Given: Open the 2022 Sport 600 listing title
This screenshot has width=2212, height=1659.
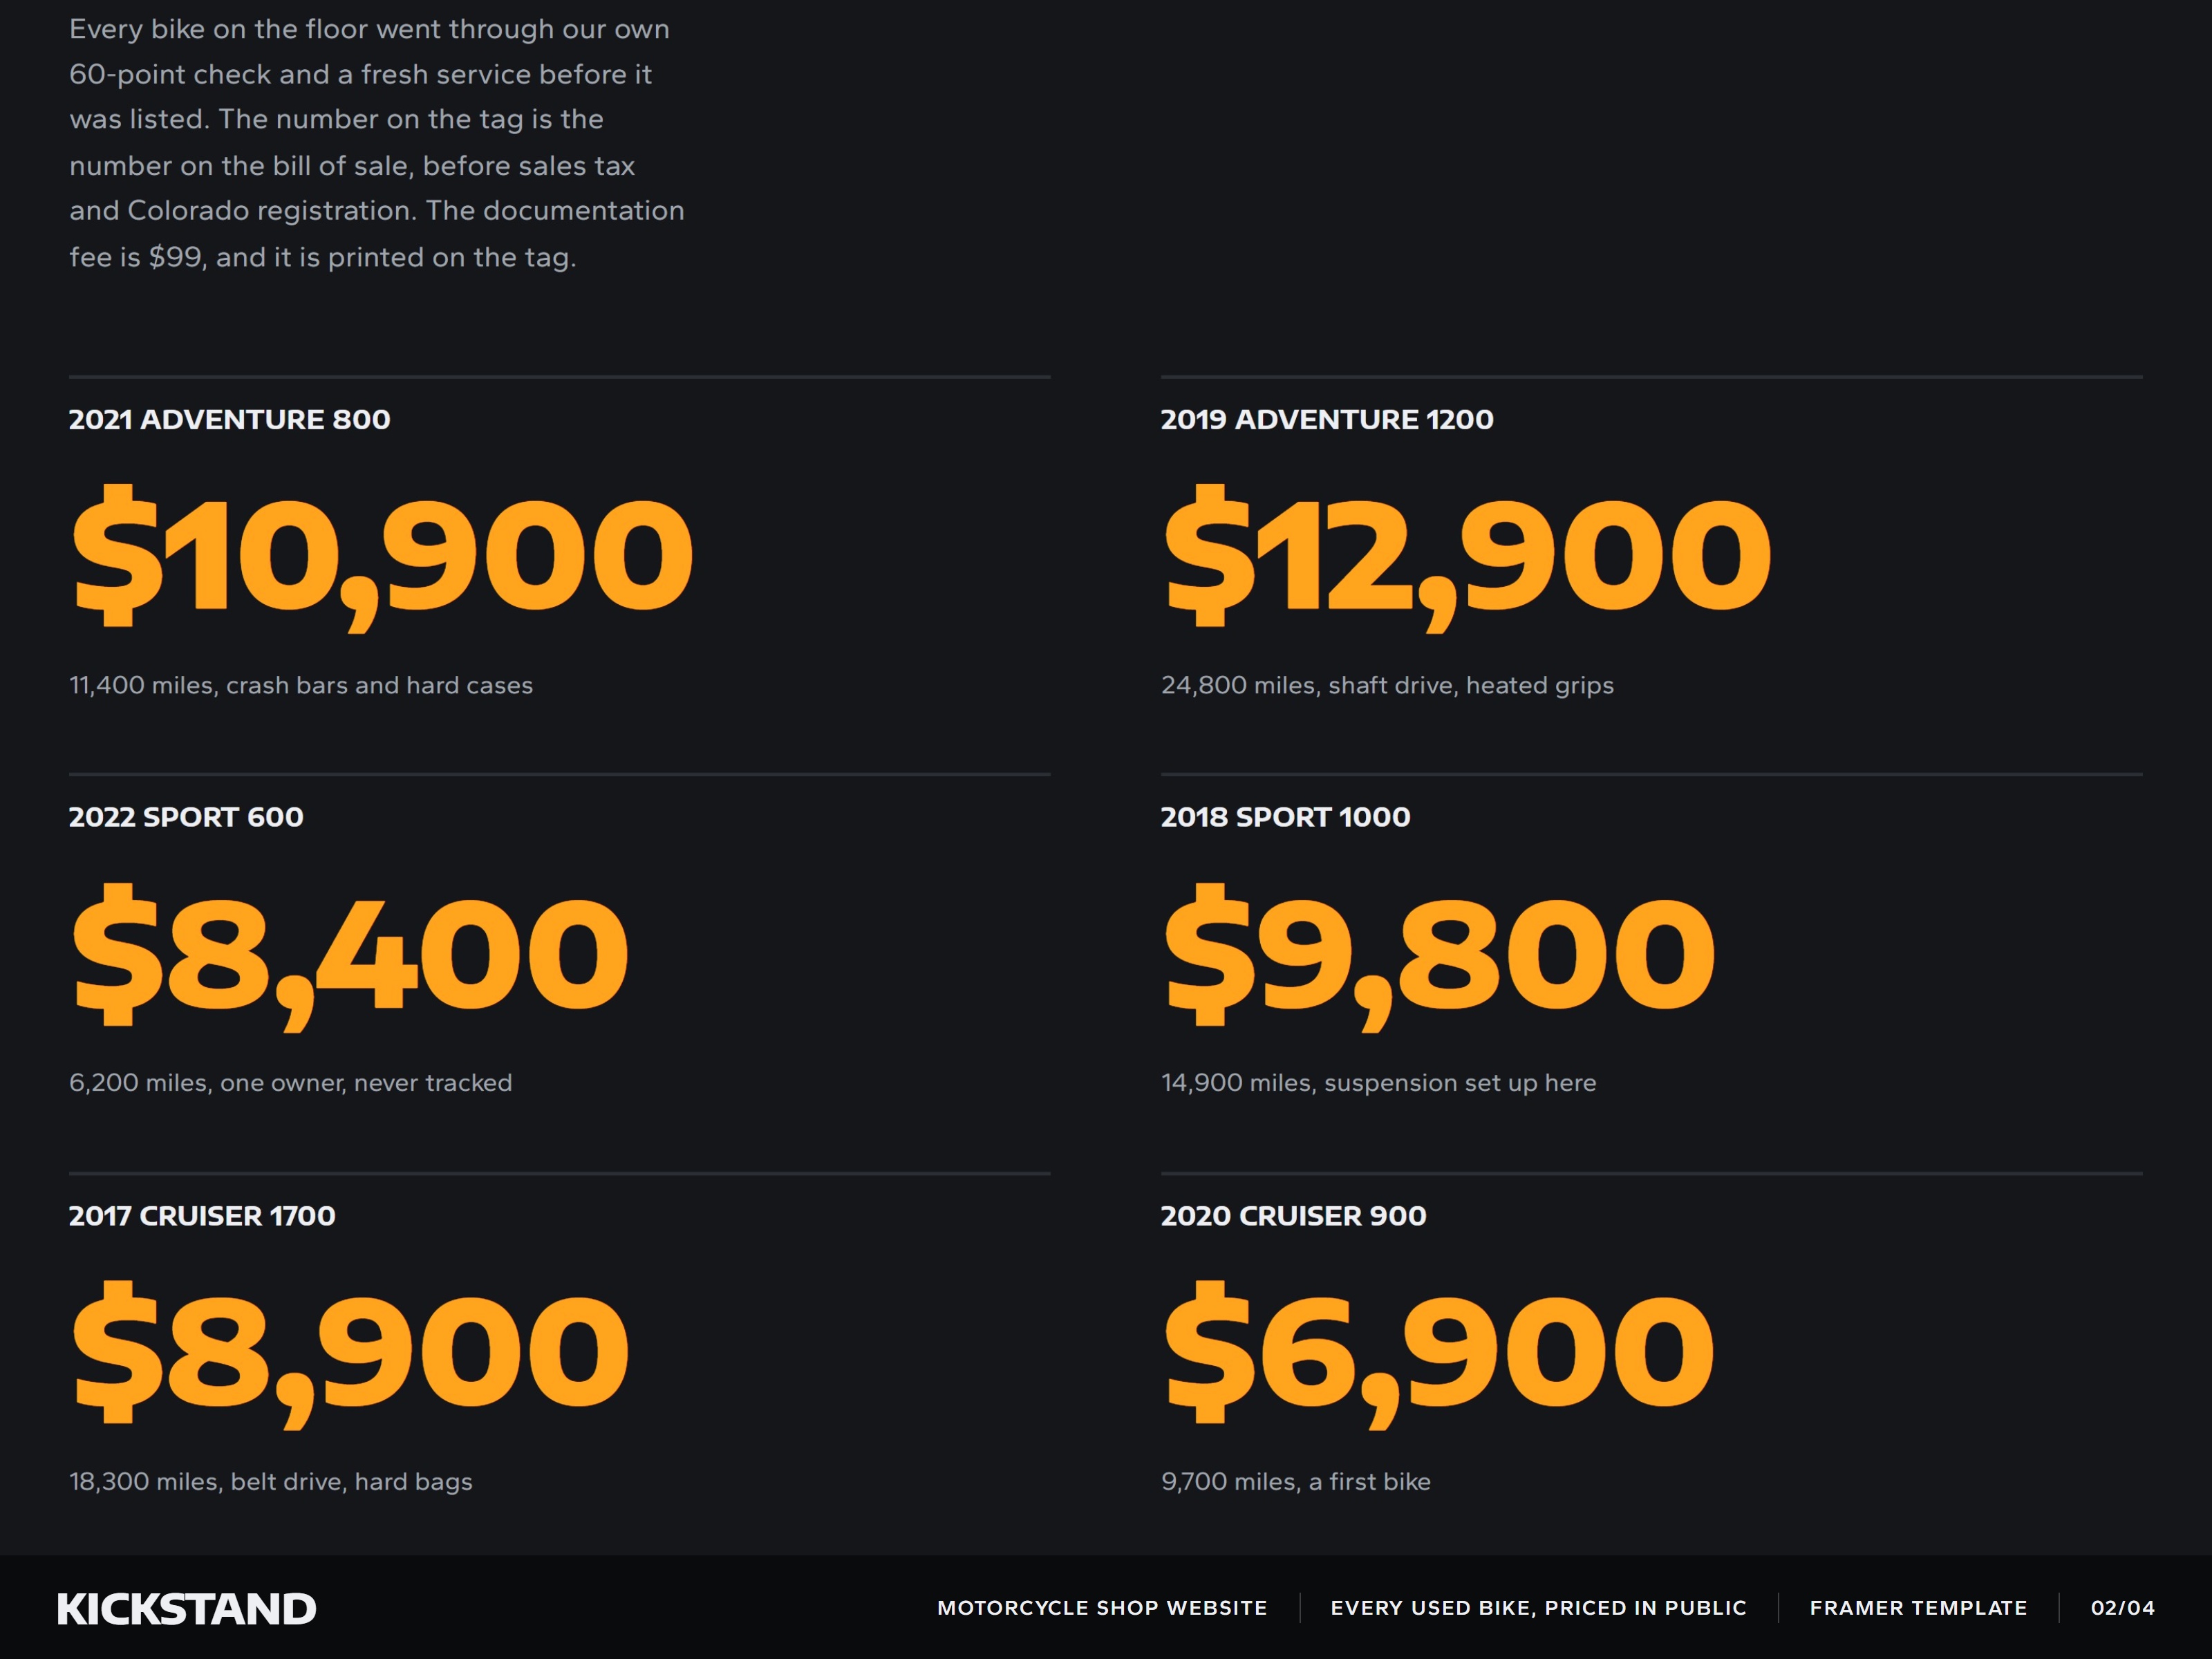Looking at the screenshot, I should 186,817.
